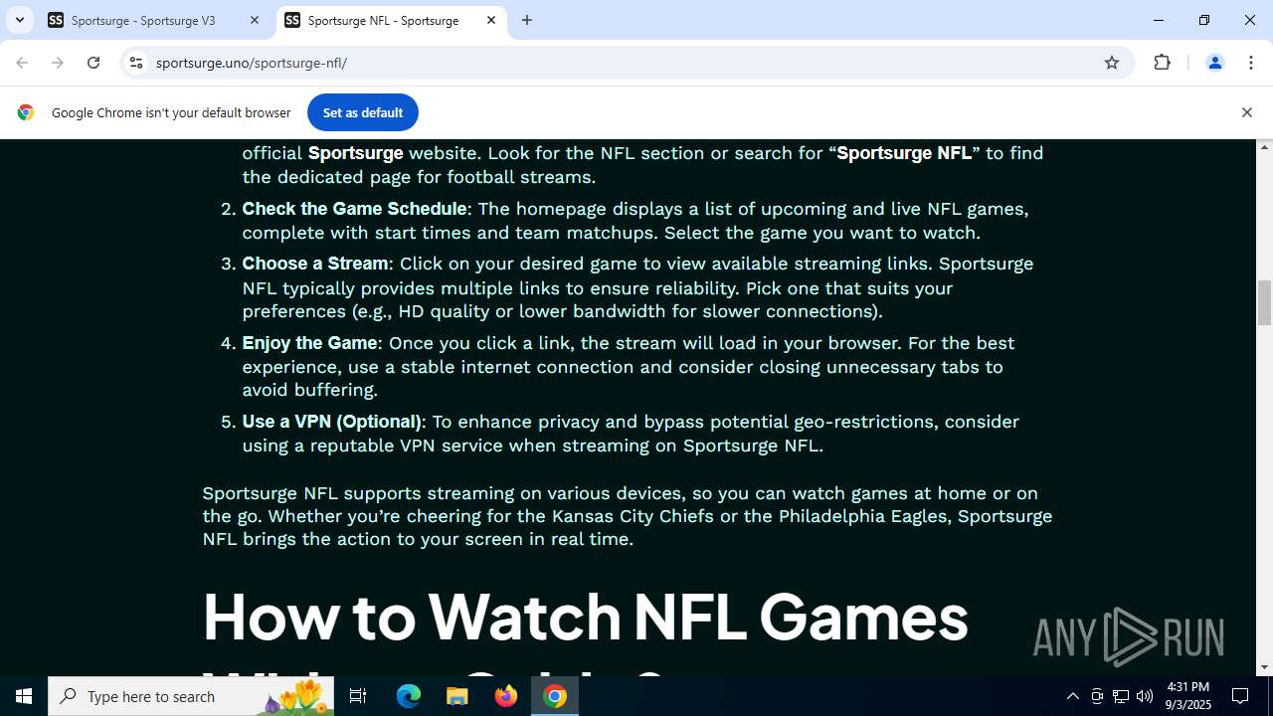Open File Explorer from taskbar
The height and width of the screenshot is (716, 1273).
pyautogui.click(x=456, y=696)
